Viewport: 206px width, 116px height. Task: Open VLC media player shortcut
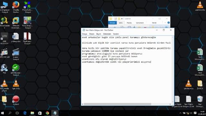(5, 86)
